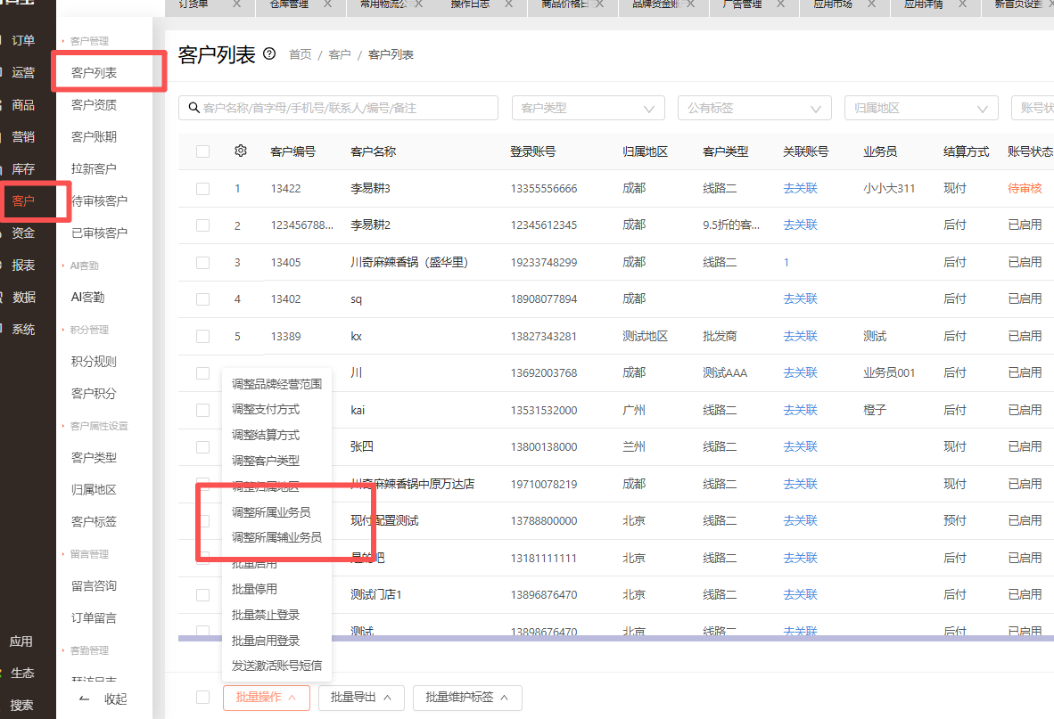Close the 仓库管理 tab

click(x=327, y=4)
